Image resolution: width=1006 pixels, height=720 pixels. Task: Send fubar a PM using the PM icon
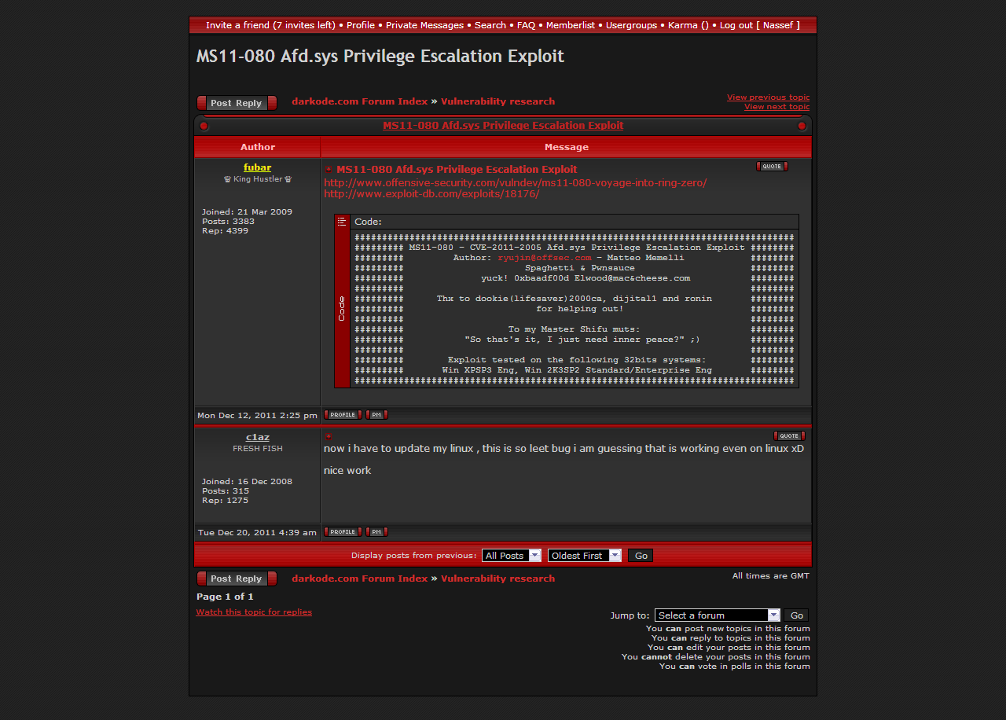click(x=376, y=415)
